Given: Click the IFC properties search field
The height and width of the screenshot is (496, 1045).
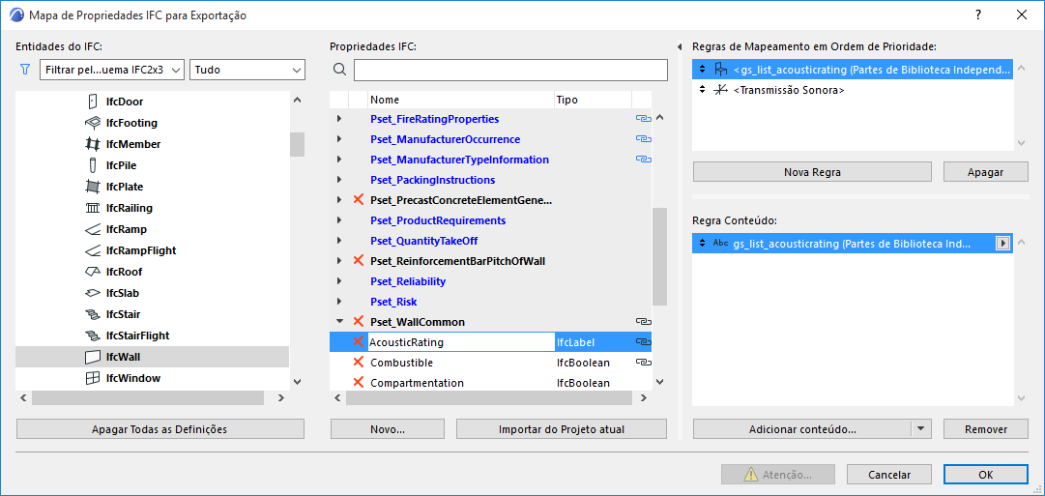Looking at the screenshot, I should (x=510, y=70).
